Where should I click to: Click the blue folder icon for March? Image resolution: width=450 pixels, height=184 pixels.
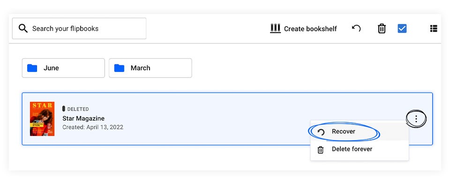coord(119,68)
